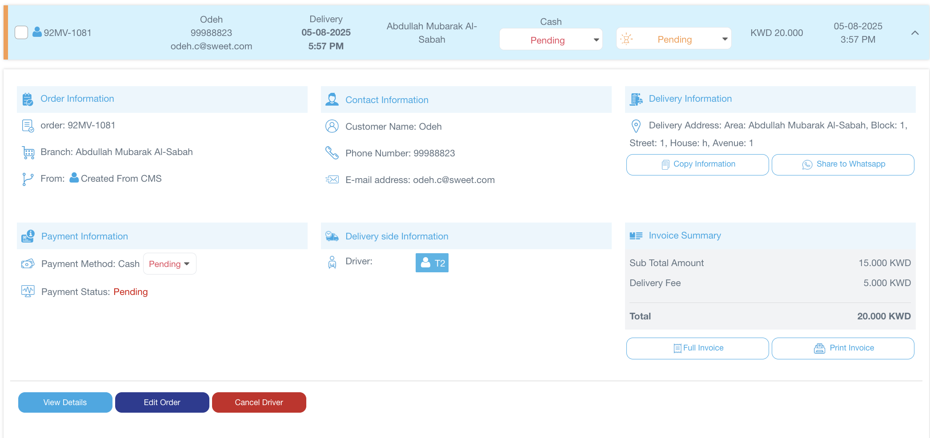Select the assigned driver T2 badge
The image size is (930, 438).
pos(432,263)
